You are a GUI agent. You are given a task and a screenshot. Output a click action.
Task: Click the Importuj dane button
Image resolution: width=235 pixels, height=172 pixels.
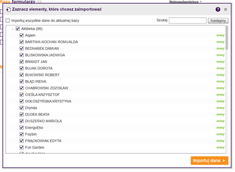point(210,161)
